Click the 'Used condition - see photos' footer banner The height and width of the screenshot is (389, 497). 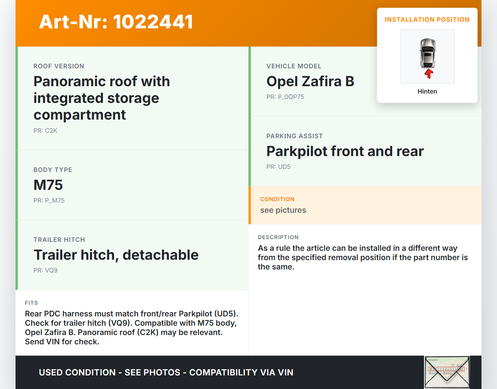pos(166,372)
